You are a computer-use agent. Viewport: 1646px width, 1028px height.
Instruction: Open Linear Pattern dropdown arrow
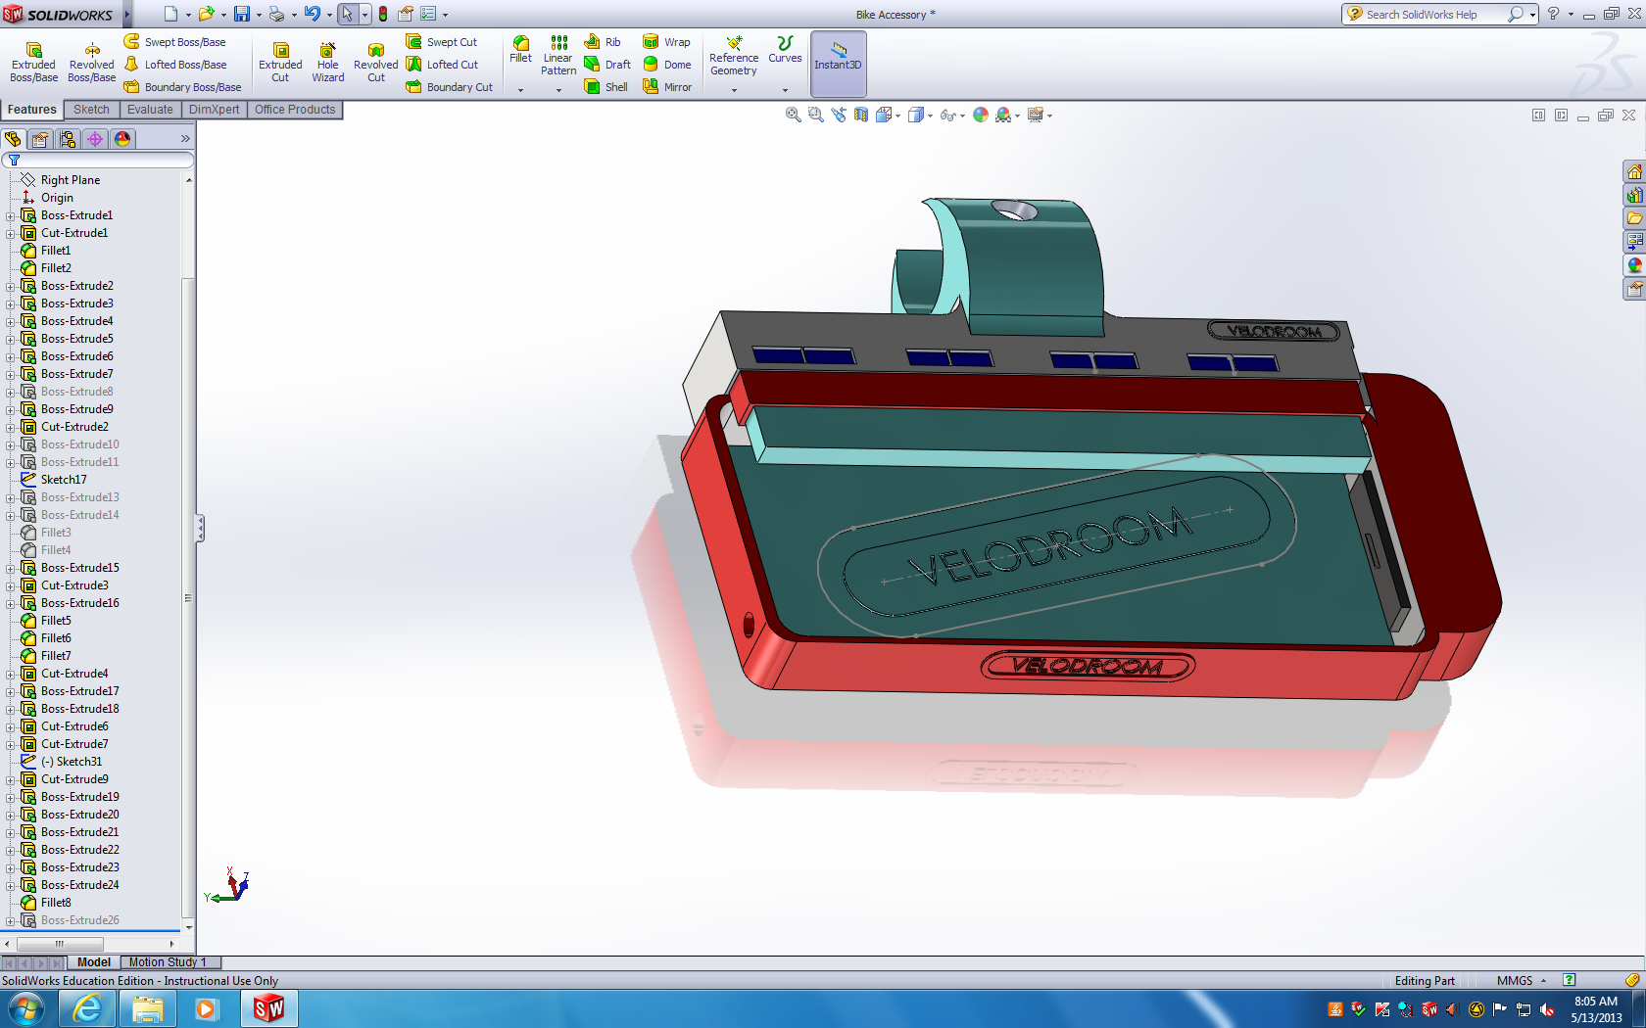click(x=558, y=90)
